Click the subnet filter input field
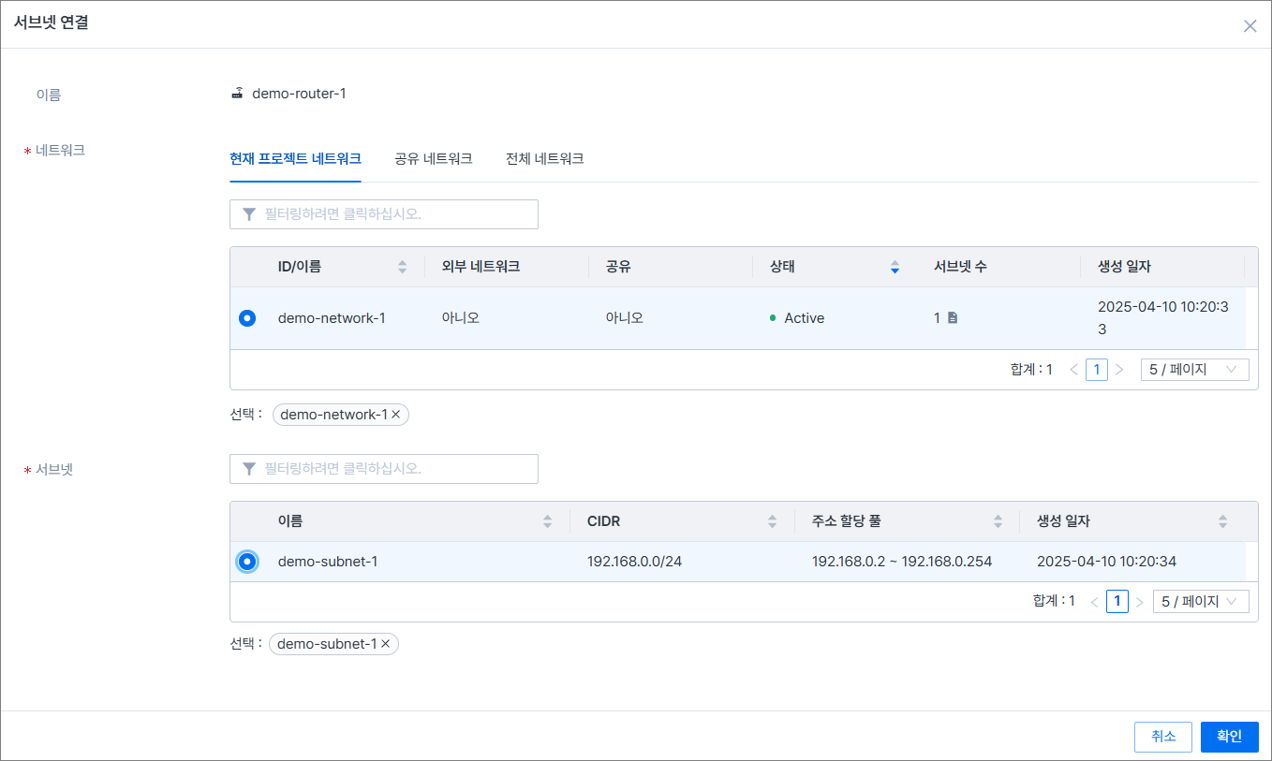The height and width of the screenshot is (761, 1272). 384,469
